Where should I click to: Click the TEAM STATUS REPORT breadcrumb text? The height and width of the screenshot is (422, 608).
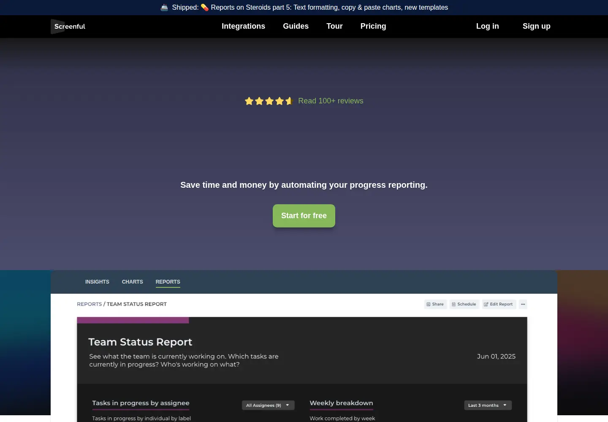137,304
